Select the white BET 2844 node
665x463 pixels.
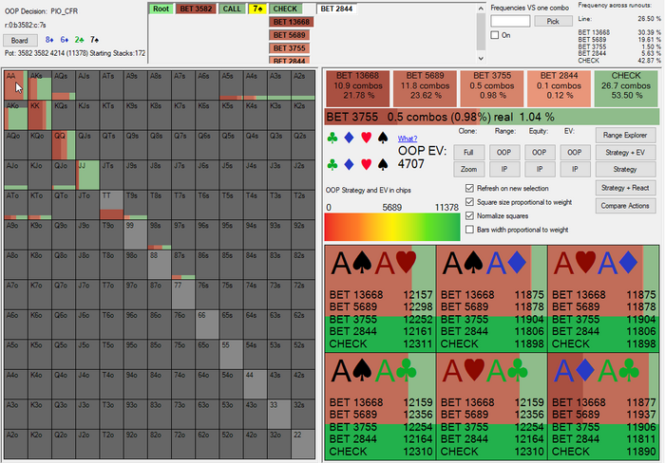[x=336, y=9]
